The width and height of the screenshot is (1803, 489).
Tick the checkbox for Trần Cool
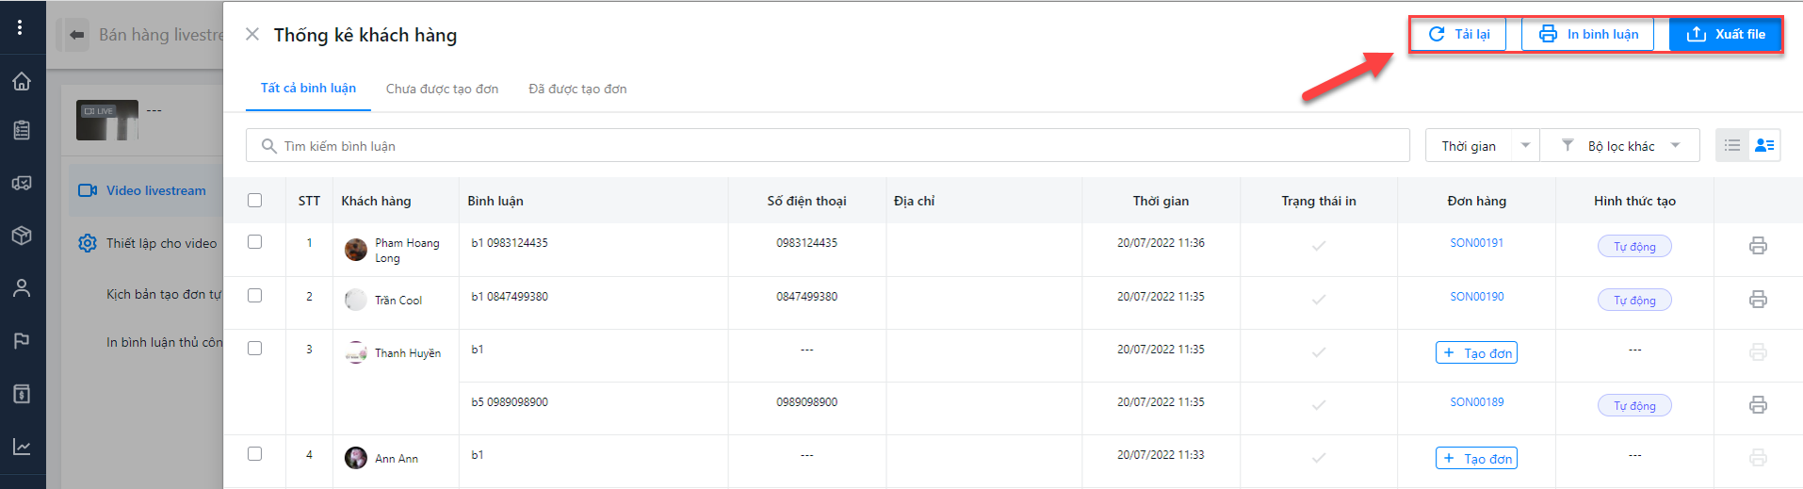[254, 295]
